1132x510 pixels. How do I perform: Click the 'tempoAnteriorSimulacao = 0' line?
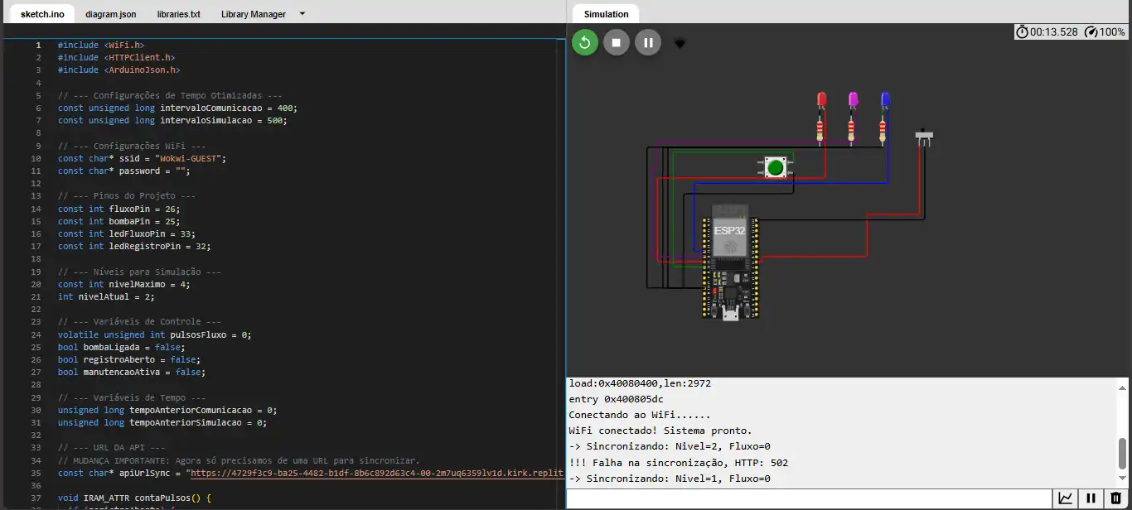[x=162, y=422]
